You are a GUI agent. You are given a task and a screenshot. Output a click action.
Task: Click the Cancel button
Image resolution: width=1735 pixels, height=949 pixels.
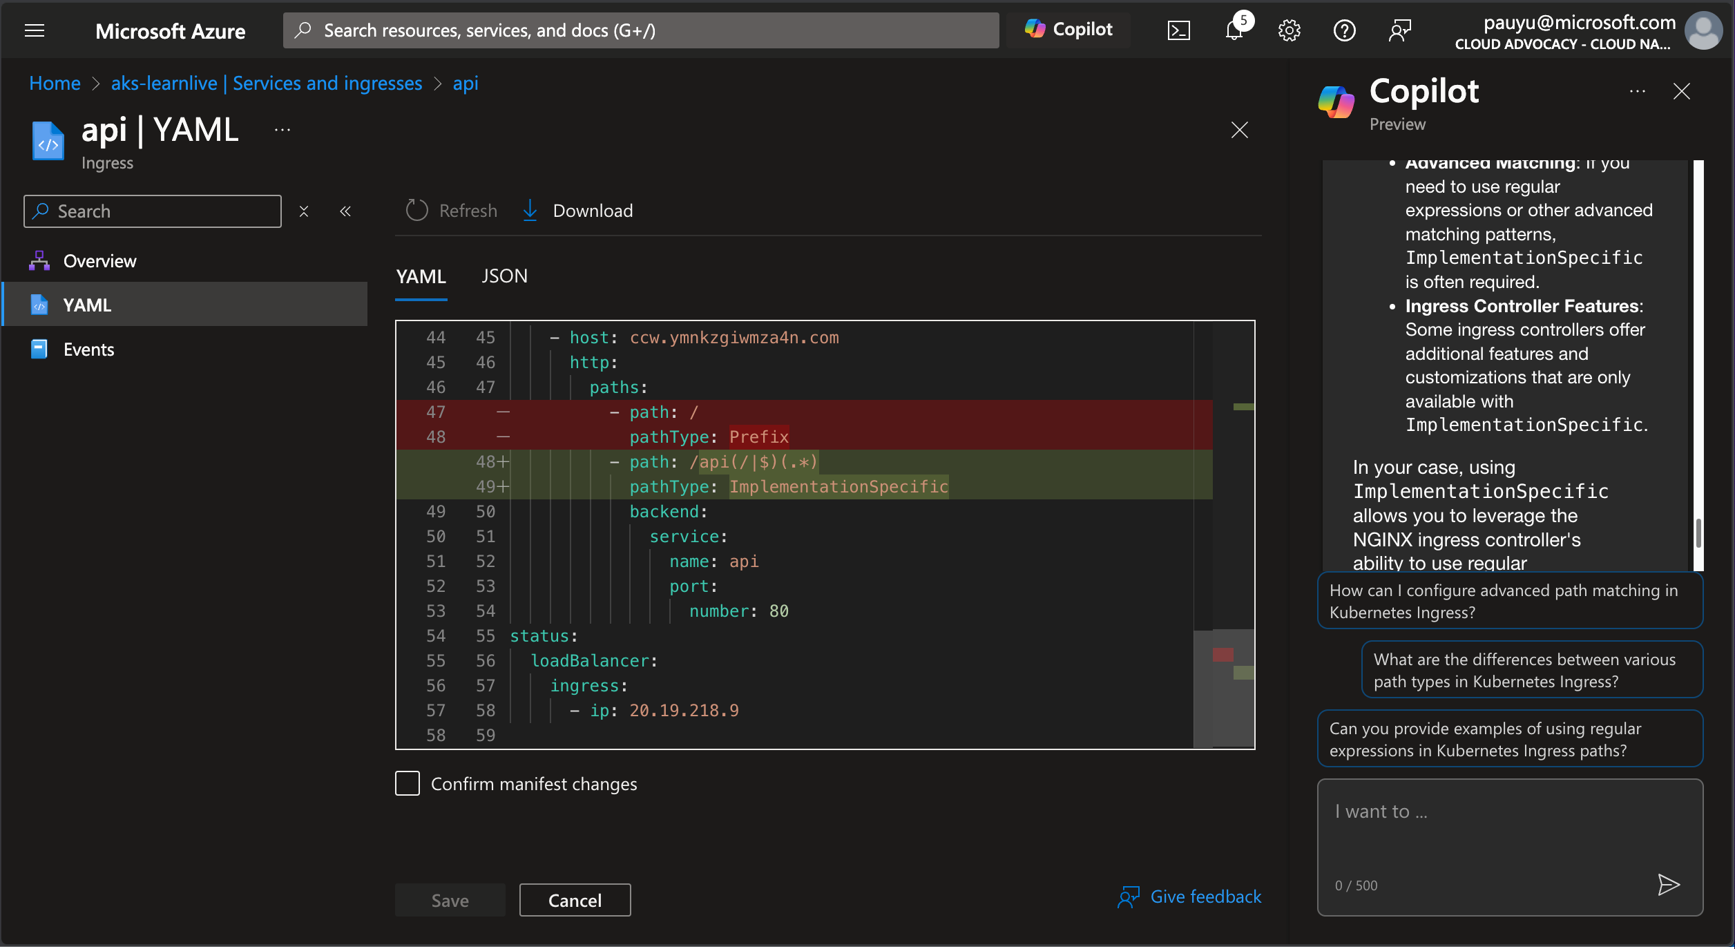point(575,900)
